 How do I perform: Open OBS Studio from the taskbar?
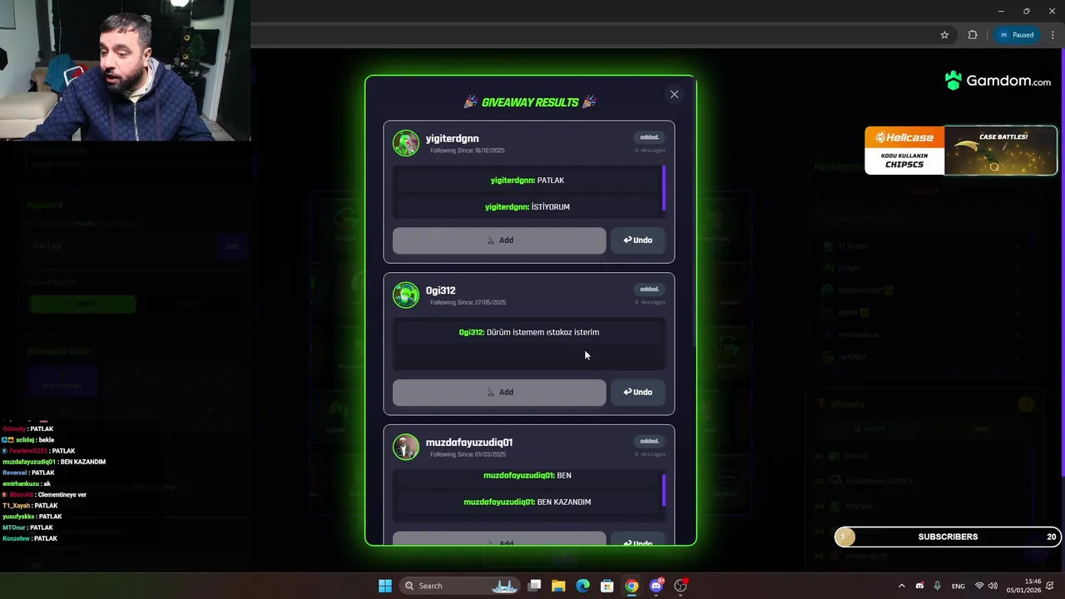(681, 586)
